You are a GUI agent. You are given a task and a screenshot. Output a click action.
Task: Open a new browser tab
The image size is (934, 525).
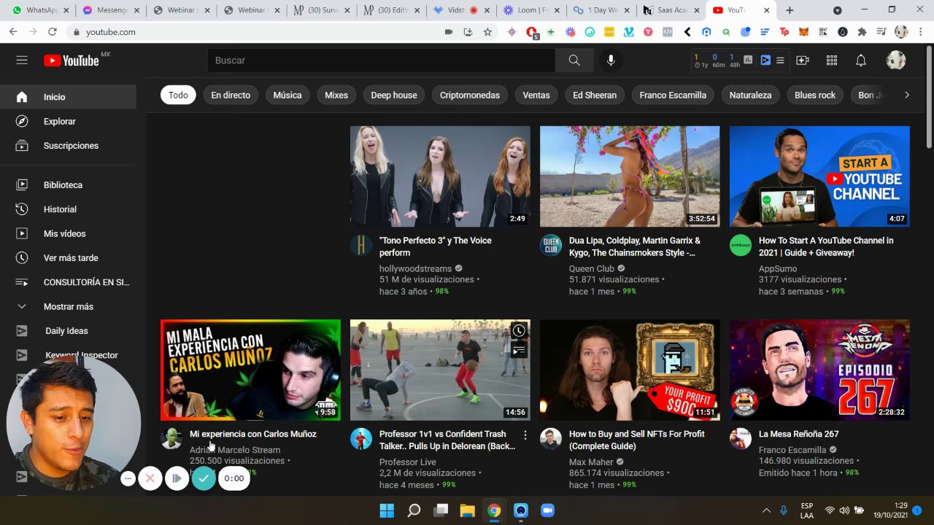(790, 10)
